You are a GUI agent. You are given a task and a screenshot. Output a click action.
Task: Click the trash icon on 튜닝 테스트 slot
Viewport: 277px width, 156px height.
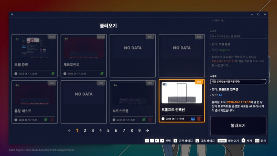52,120
